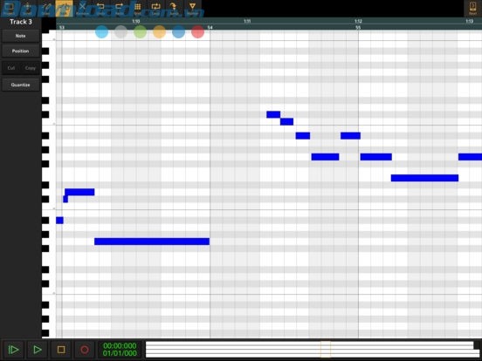The image size is (482, 361).
Task: Toggle the Grid snap icon
Action: point(137,9)
